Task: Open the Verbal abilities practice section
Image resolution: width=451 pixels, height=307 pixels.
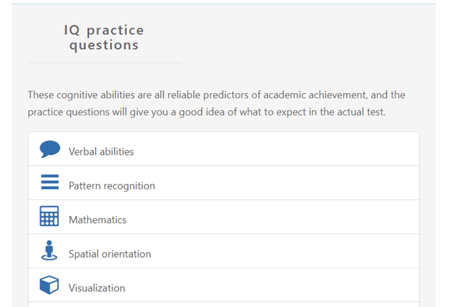Action: point(224,149)
